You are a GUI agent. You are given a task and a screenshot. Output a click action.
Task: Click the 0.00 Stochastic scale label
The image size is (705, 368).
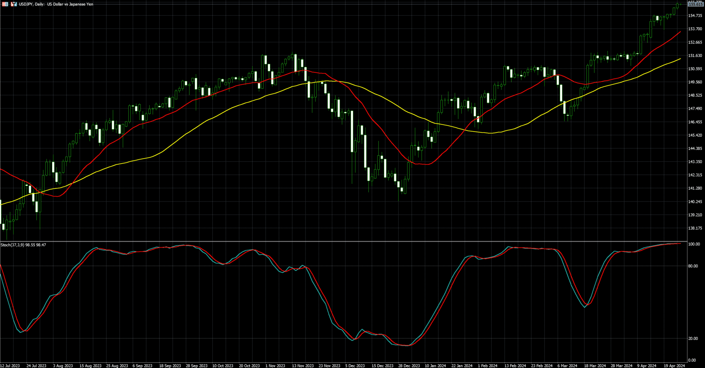(692, 360)
